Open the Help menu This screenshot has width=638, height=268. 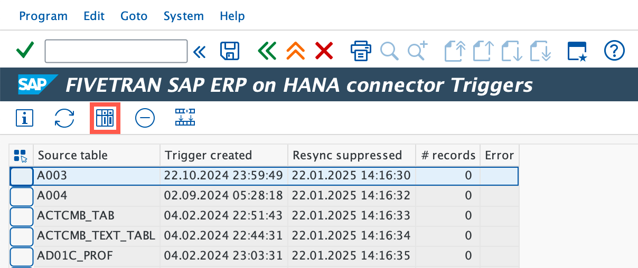click(x=232, y=16)
